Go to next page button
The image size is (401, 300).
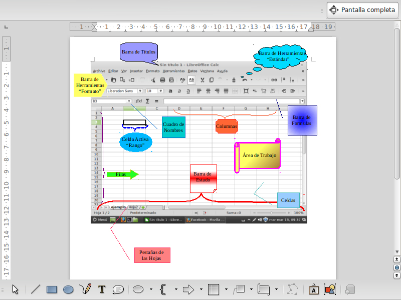396,275
